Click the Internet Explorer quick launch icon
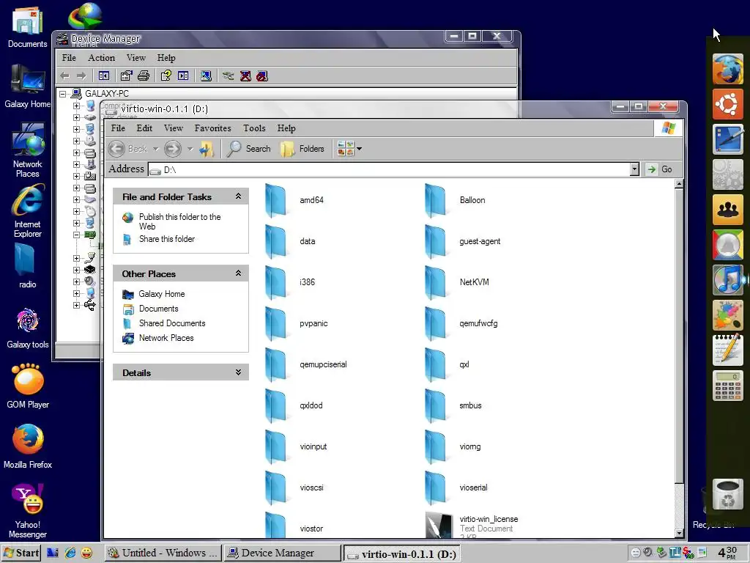 [70, 553]
